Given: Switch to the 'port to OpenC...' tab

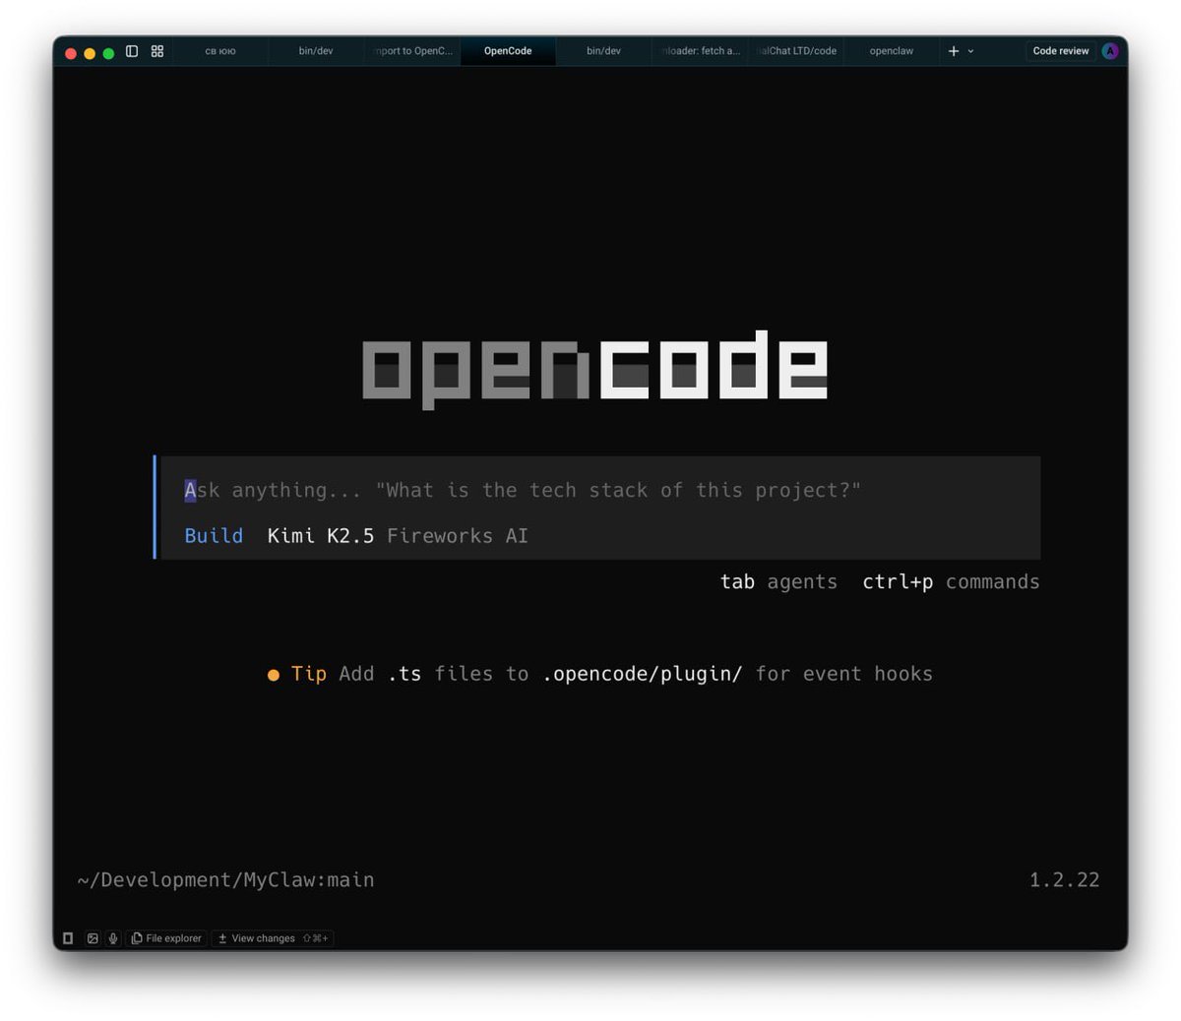Looking at the screenshot, I should click(x=412, y=51).
